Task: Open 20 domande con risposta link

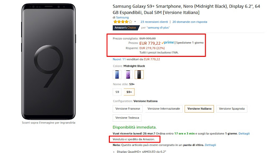Action: click(x=190, y=22)
